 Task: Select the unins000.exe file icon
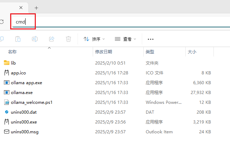(7, 122)
